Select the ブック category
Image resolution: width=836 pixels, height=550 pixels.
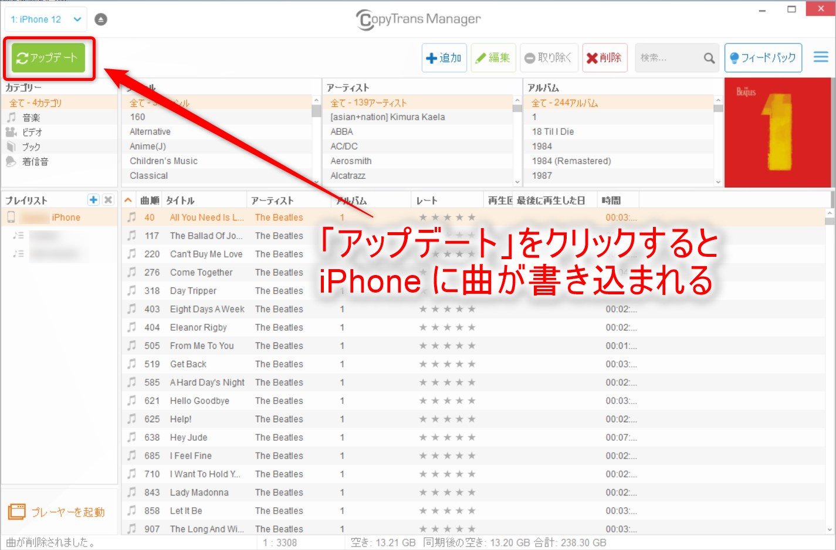(32, 147)
